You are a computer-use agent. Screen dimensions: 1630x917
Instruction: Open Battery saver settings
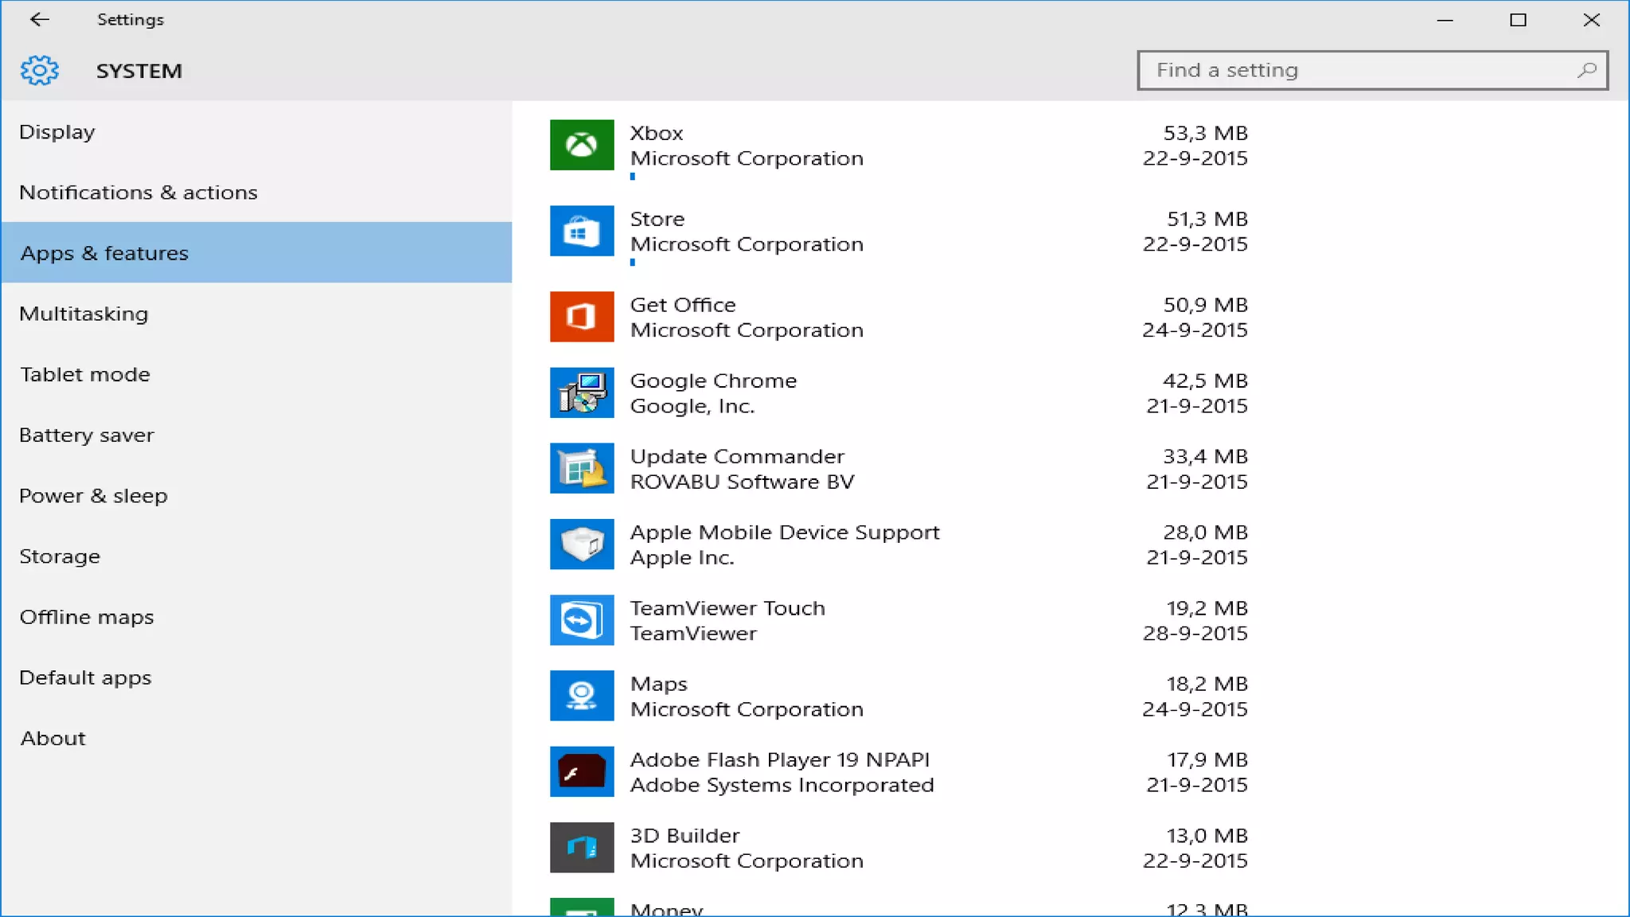256,435
